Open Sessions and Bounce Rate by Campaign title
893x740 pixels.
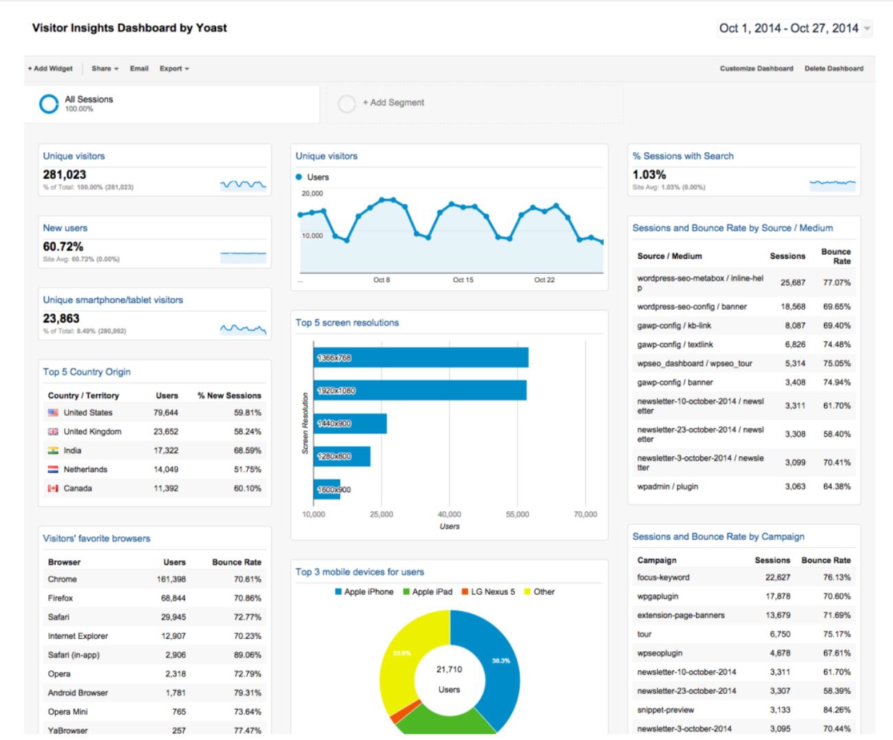tap(718, 536)
